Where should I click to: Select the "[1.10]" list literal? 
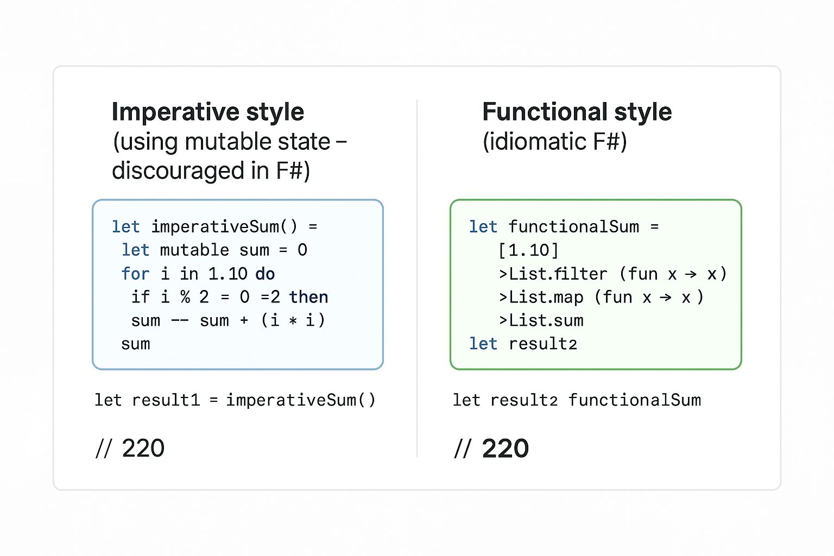528,250
